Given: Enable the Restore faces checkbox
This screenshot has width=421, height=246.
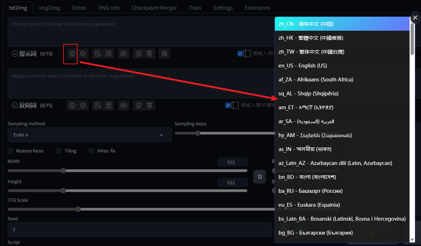Looking at the screenshot, I should 10,151.
